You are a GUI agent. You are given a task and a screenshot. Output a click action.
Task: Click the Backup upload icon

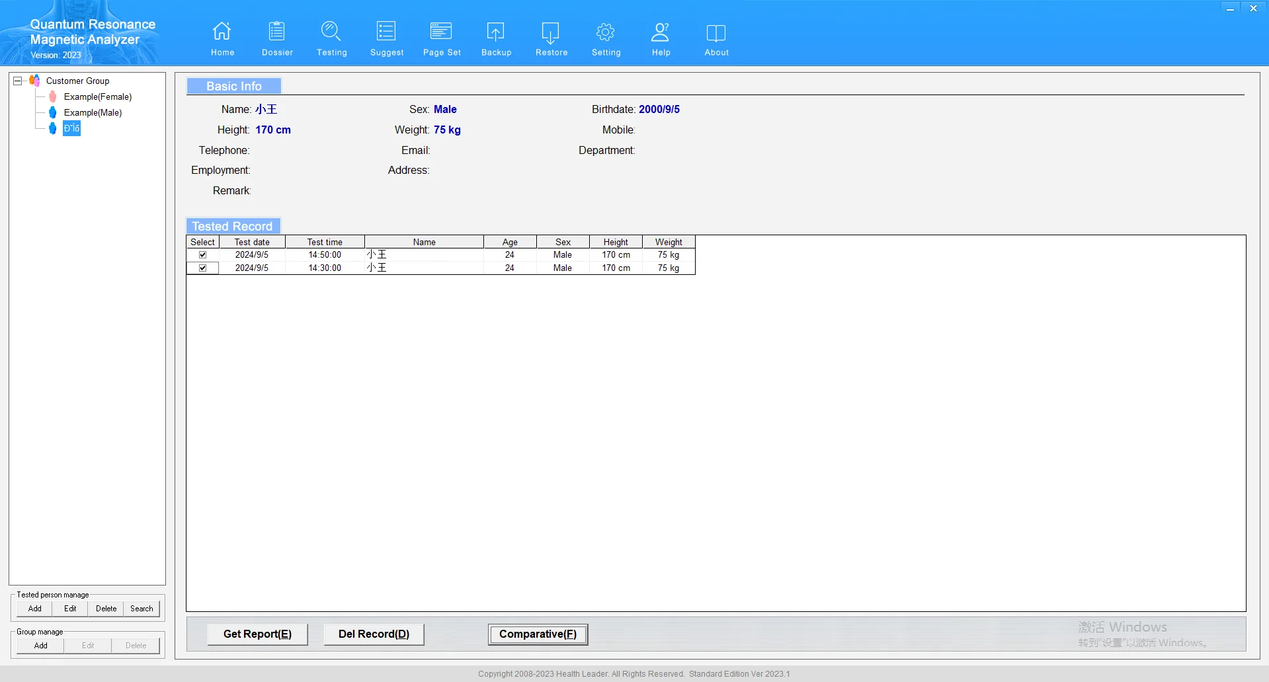click(x=496, y=32)
